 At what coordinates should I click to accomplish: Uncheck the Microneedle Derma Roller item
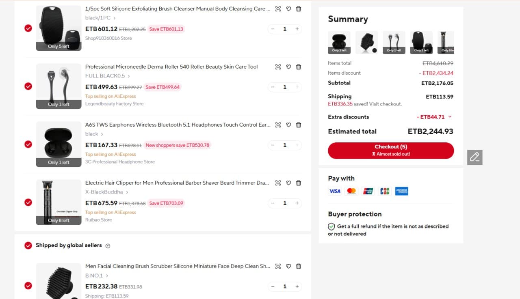[28, 86]
